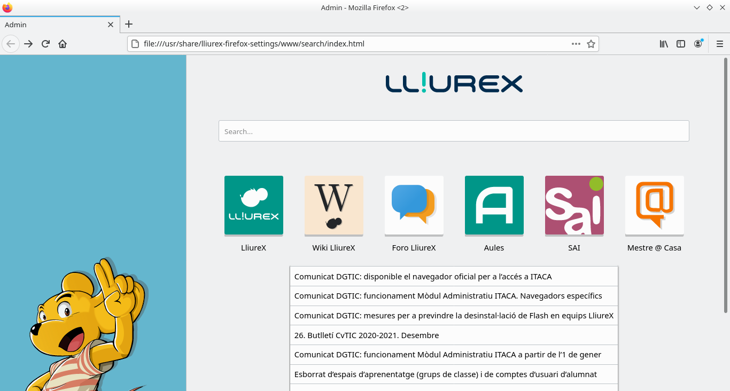This screenshot has width=730, height=391.
Task: Reload the current page
Action: 45,44
